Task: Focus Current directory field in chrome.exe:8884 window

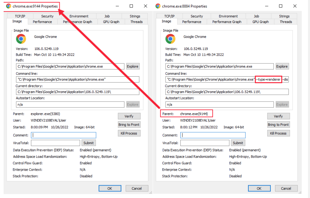Action: click(x=227, y=92)
